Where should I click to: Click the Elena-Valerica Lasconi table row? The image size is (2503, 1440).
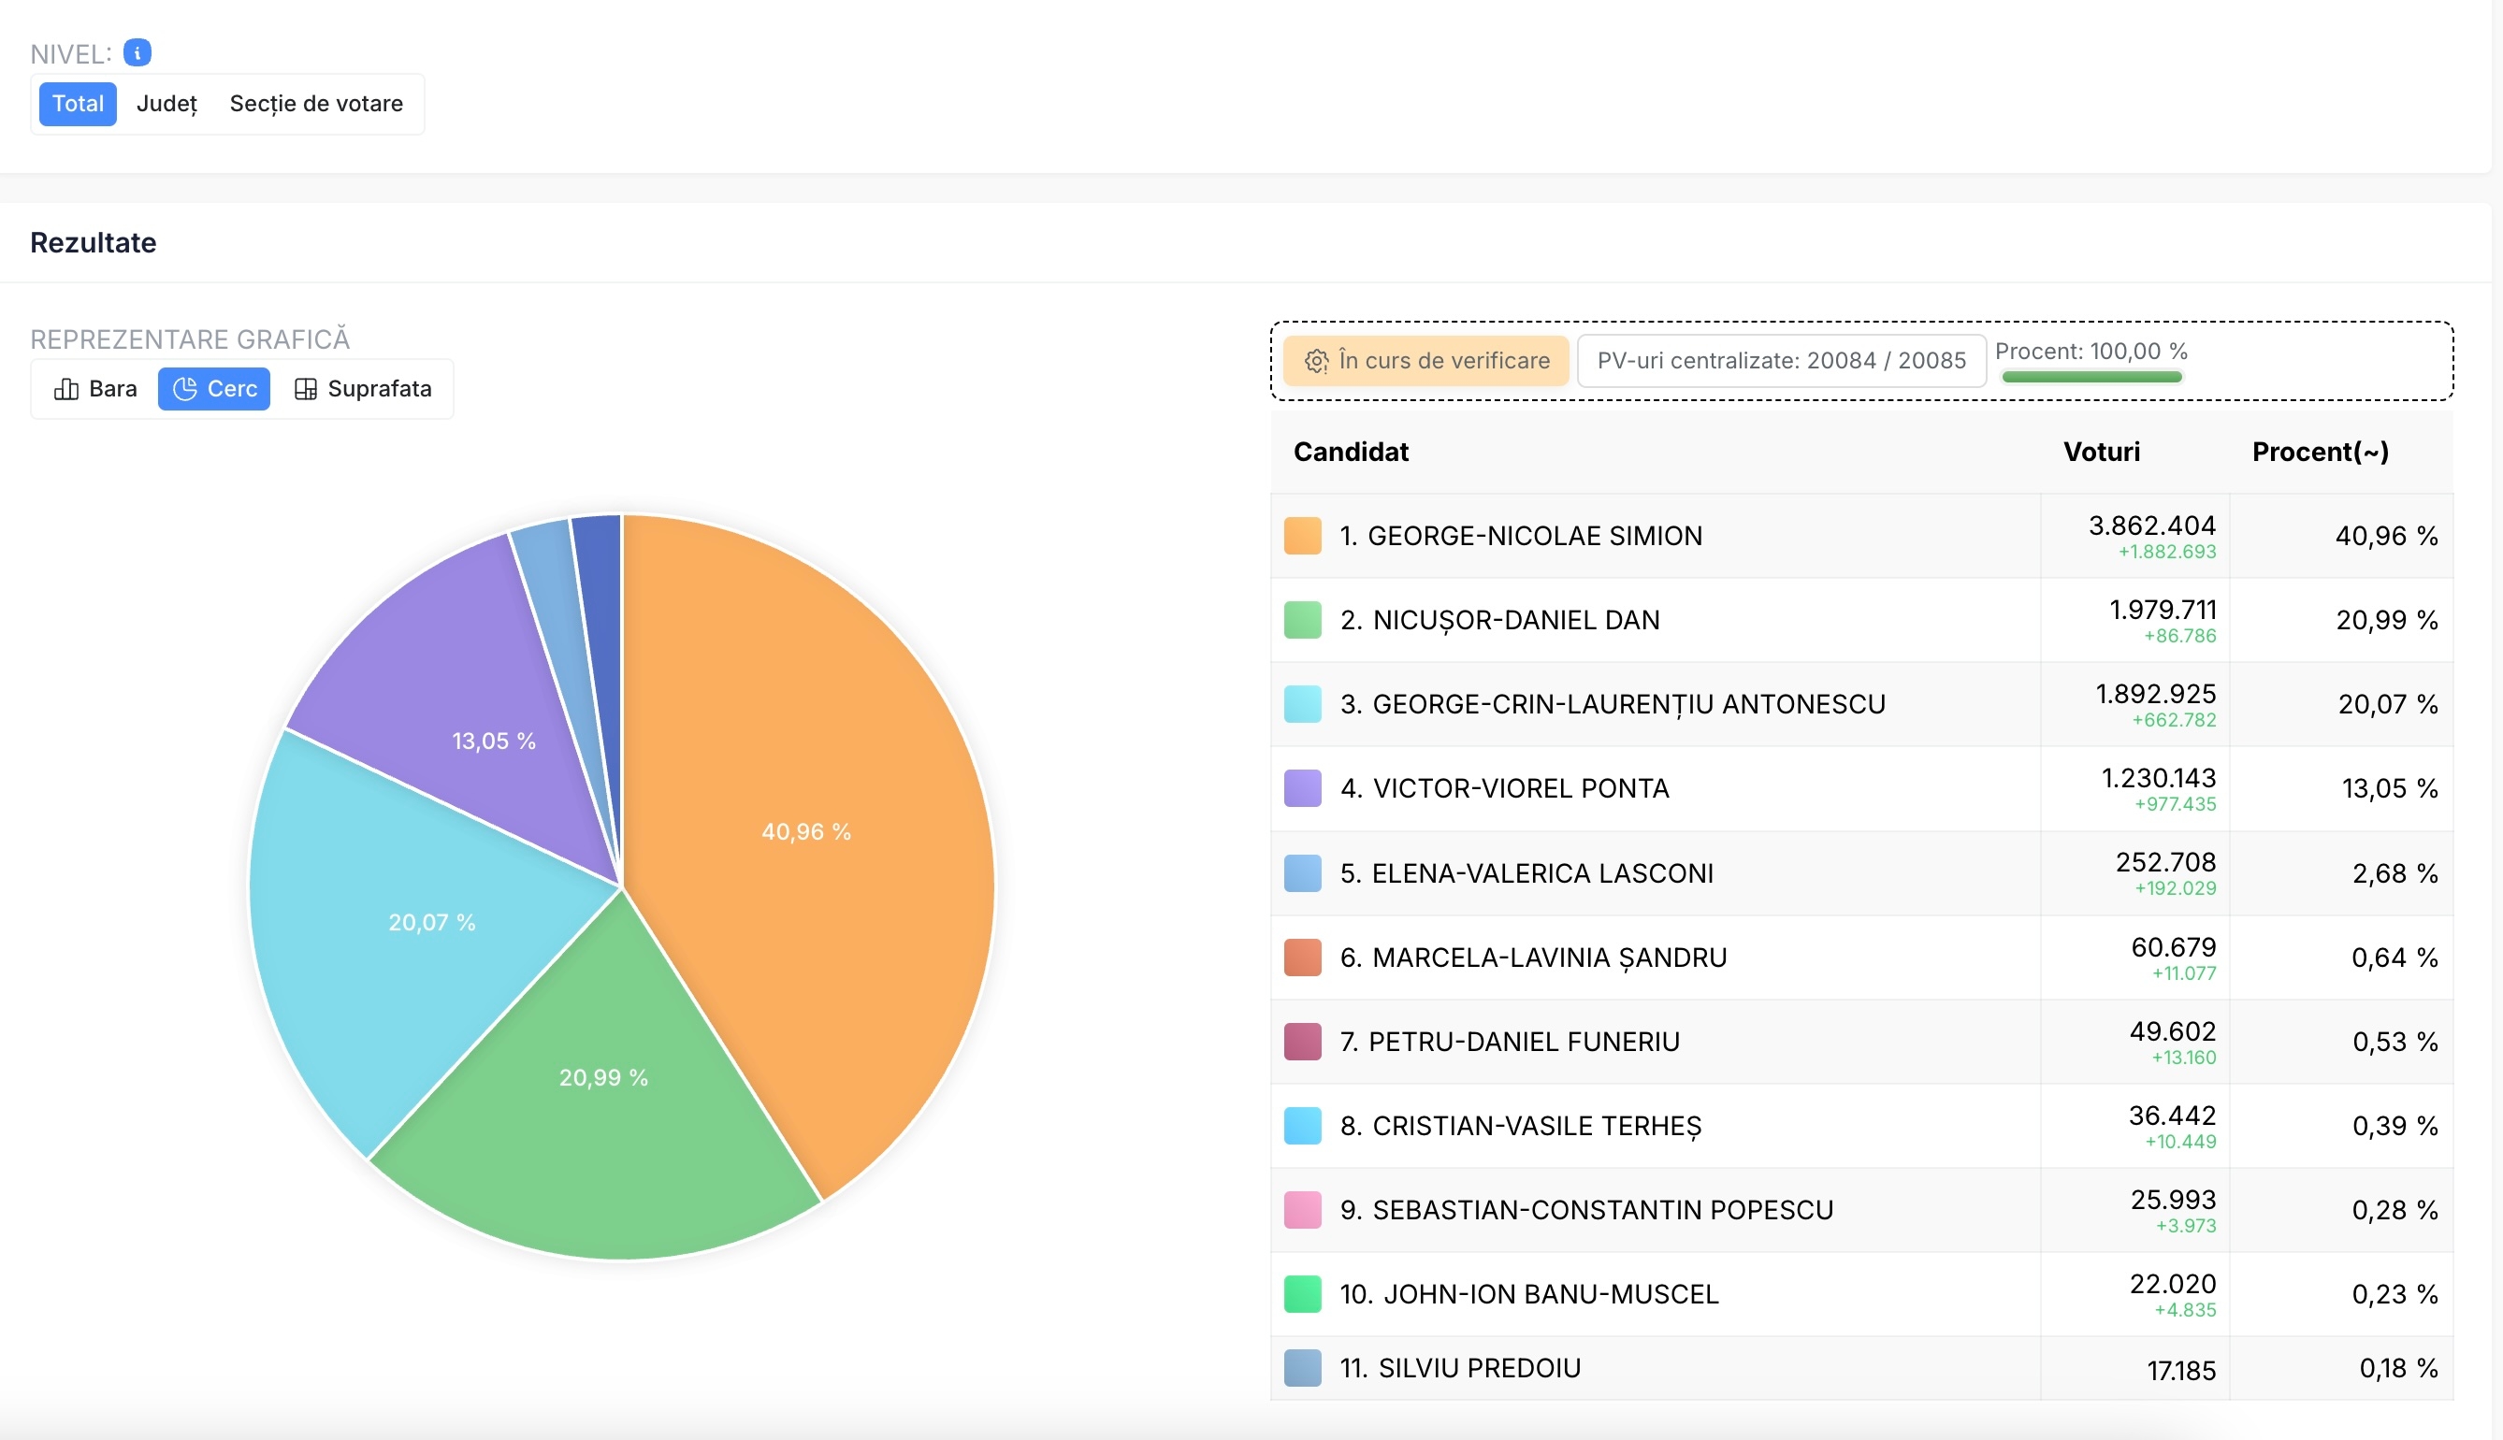(x=1682, y=873)
